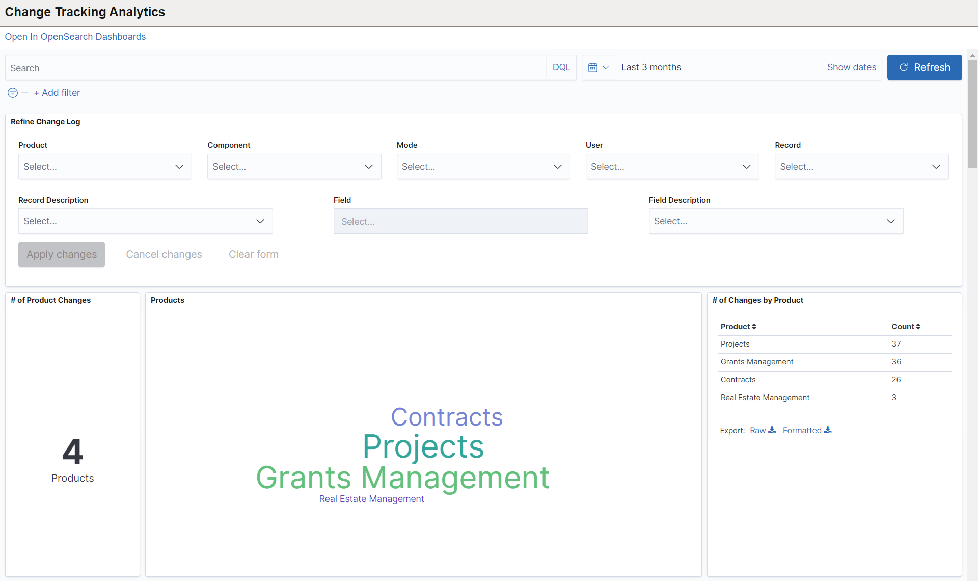Click the Refresh button to reload data
The height and width of the screenshot is (581, 978).
pyautogui.click(x=925, y=67)
